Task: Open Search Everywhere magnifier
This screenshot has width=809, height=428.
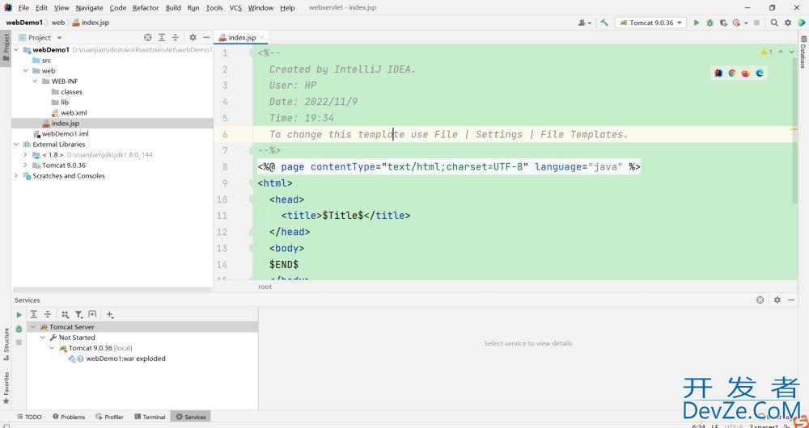Action: [x=774, y=23]
